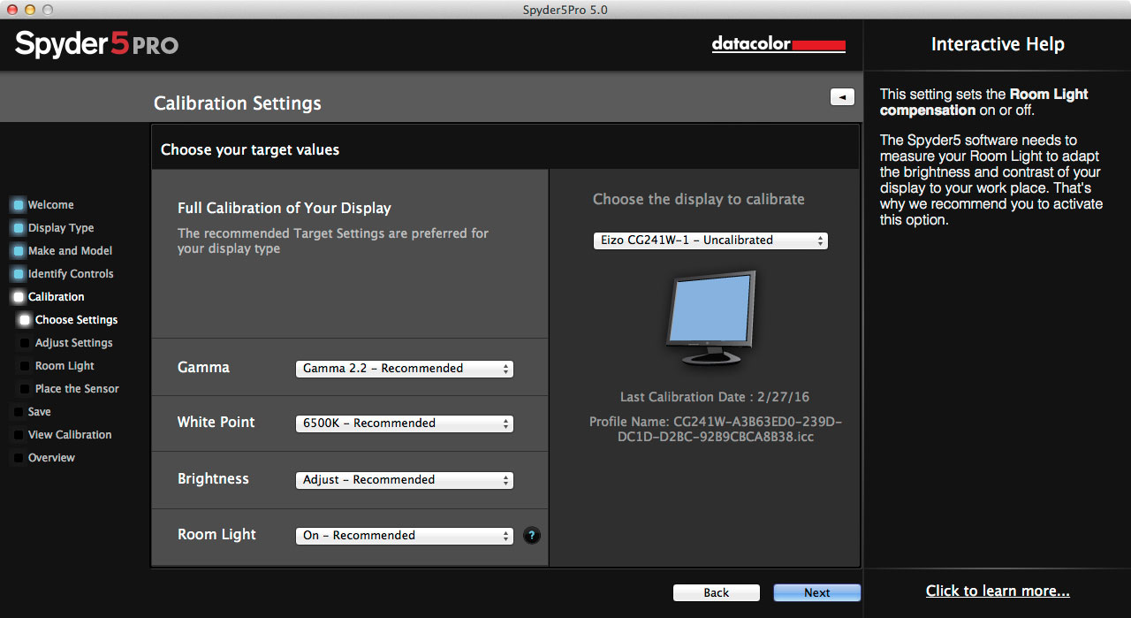Go to the Display Type step
This screenshot has height=618, width=1131.
click(61, 228)
